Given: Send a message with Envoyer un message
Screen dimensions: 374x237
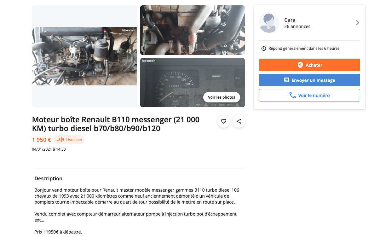Looking at the screenshot, I should [309, 80].
